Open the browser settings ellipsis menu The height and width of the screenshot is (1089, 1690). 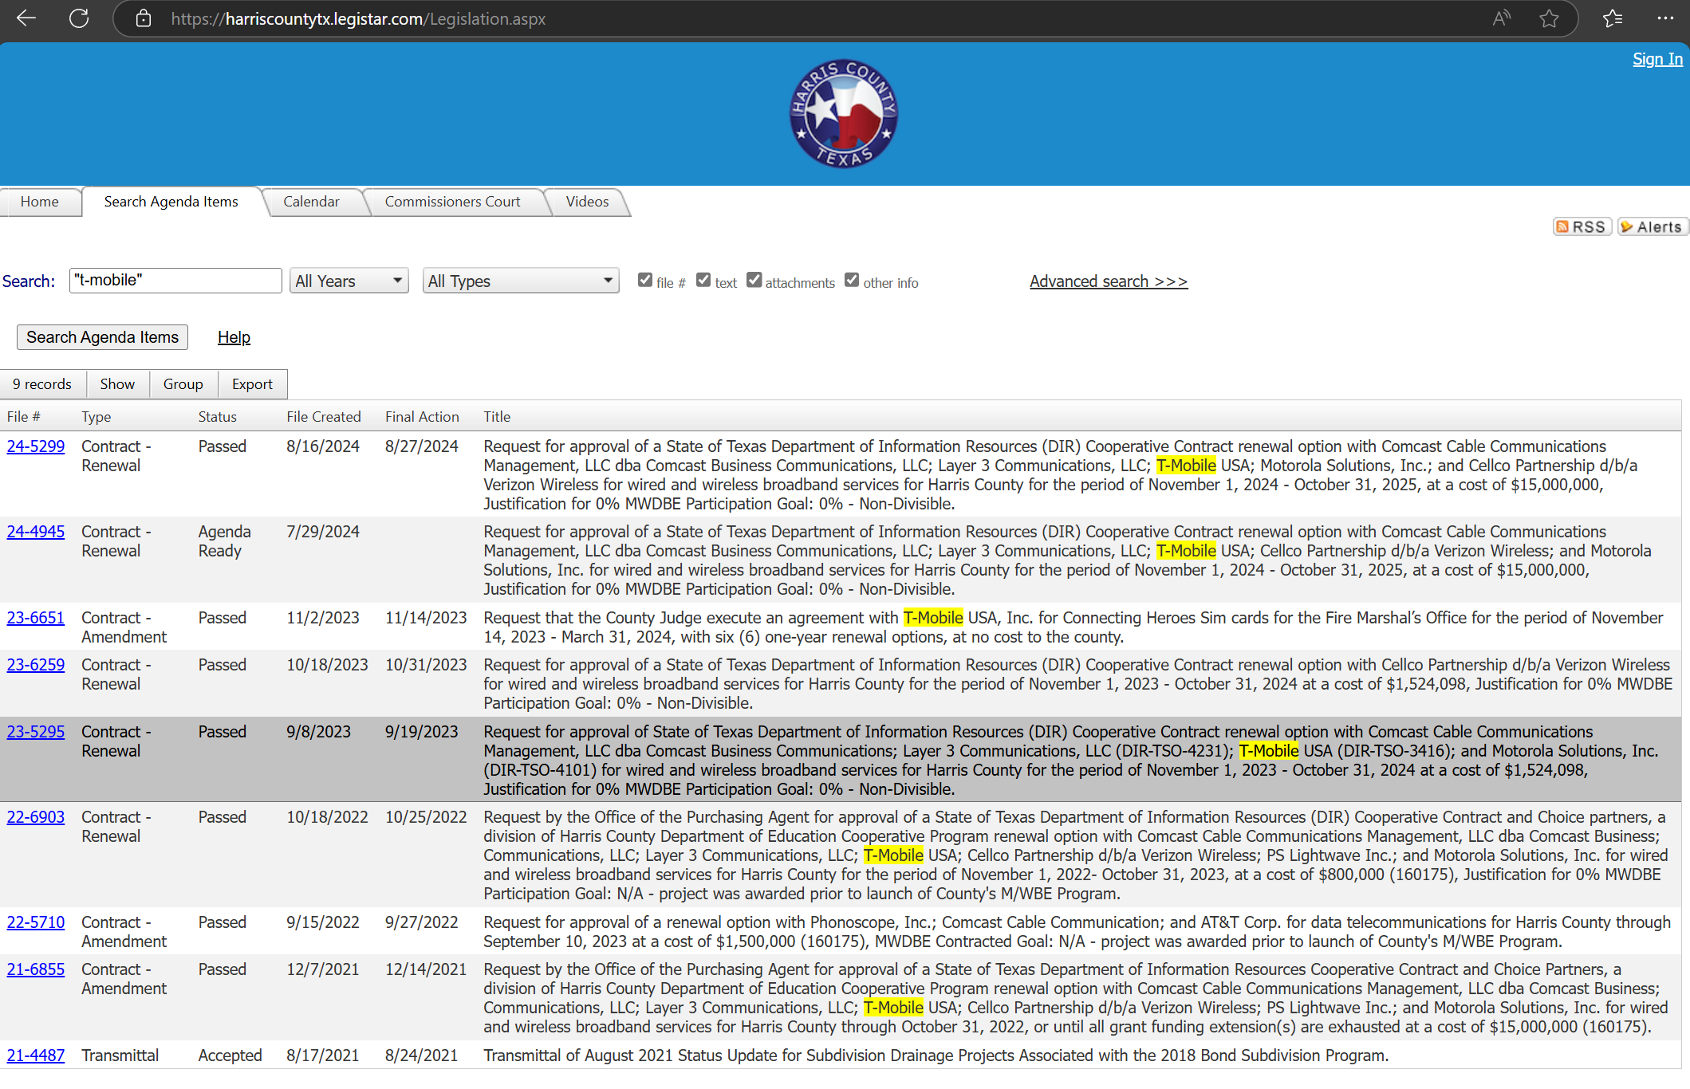(x=1665, y=18)
